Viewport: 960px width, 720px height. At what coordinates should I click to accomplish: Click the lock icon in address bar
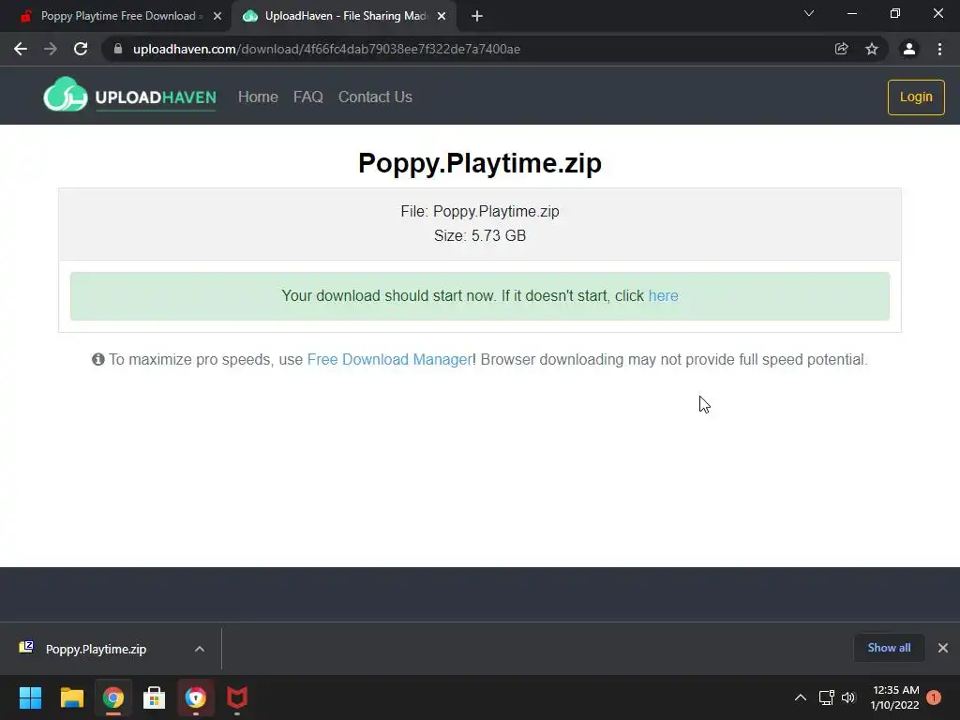118,49
